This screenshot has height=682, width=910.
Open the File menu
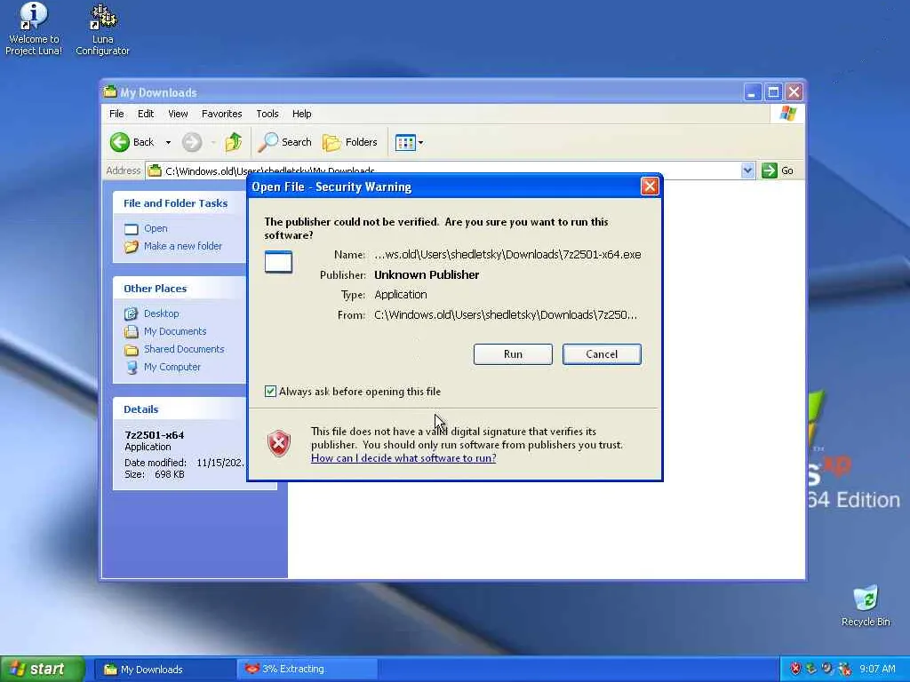(x=116, y=114)
